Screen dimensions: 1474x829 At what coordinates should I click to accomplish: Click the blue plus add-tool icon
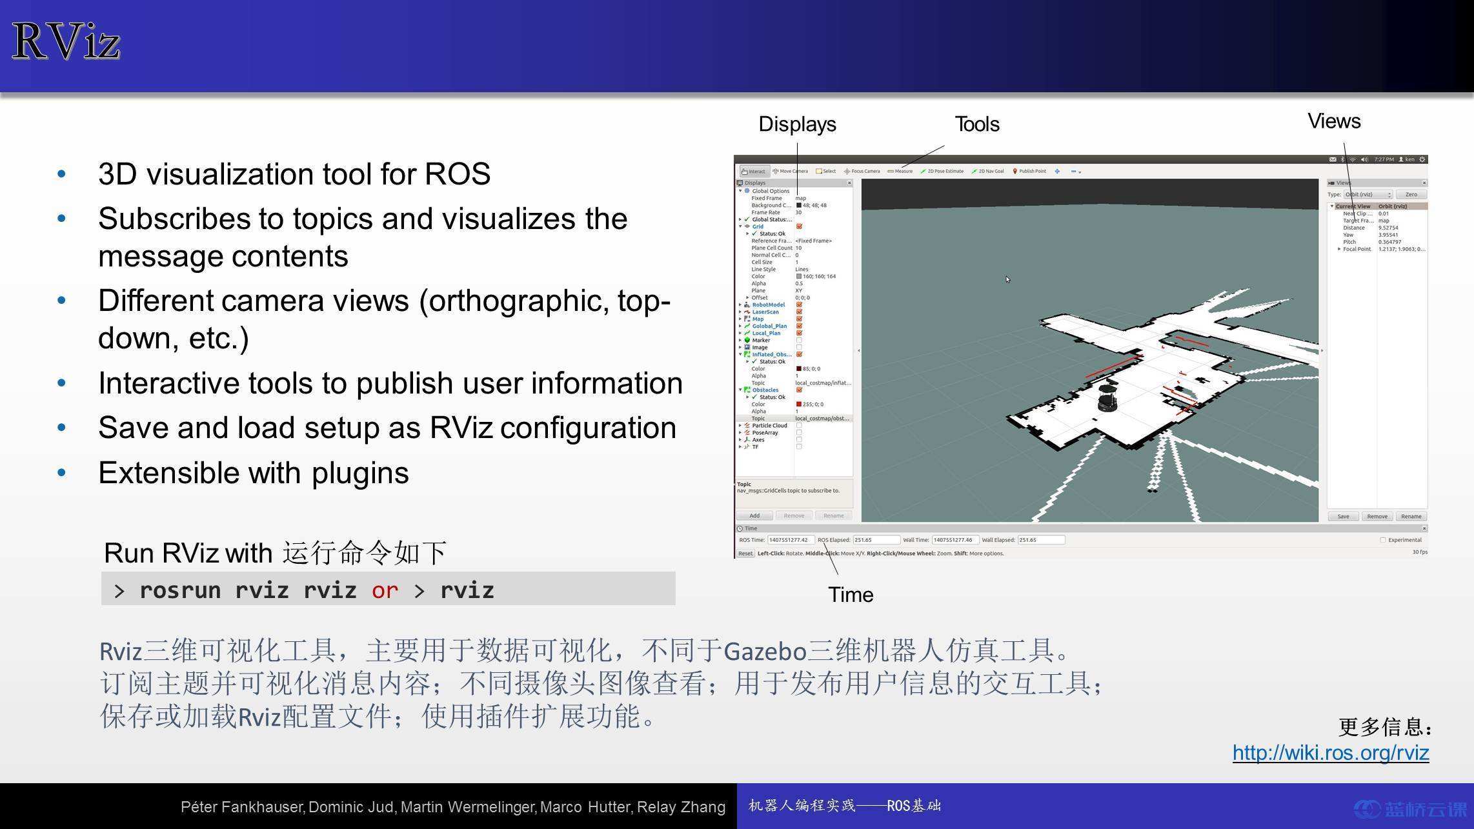pyautogui.click(x=1057, y=172)
